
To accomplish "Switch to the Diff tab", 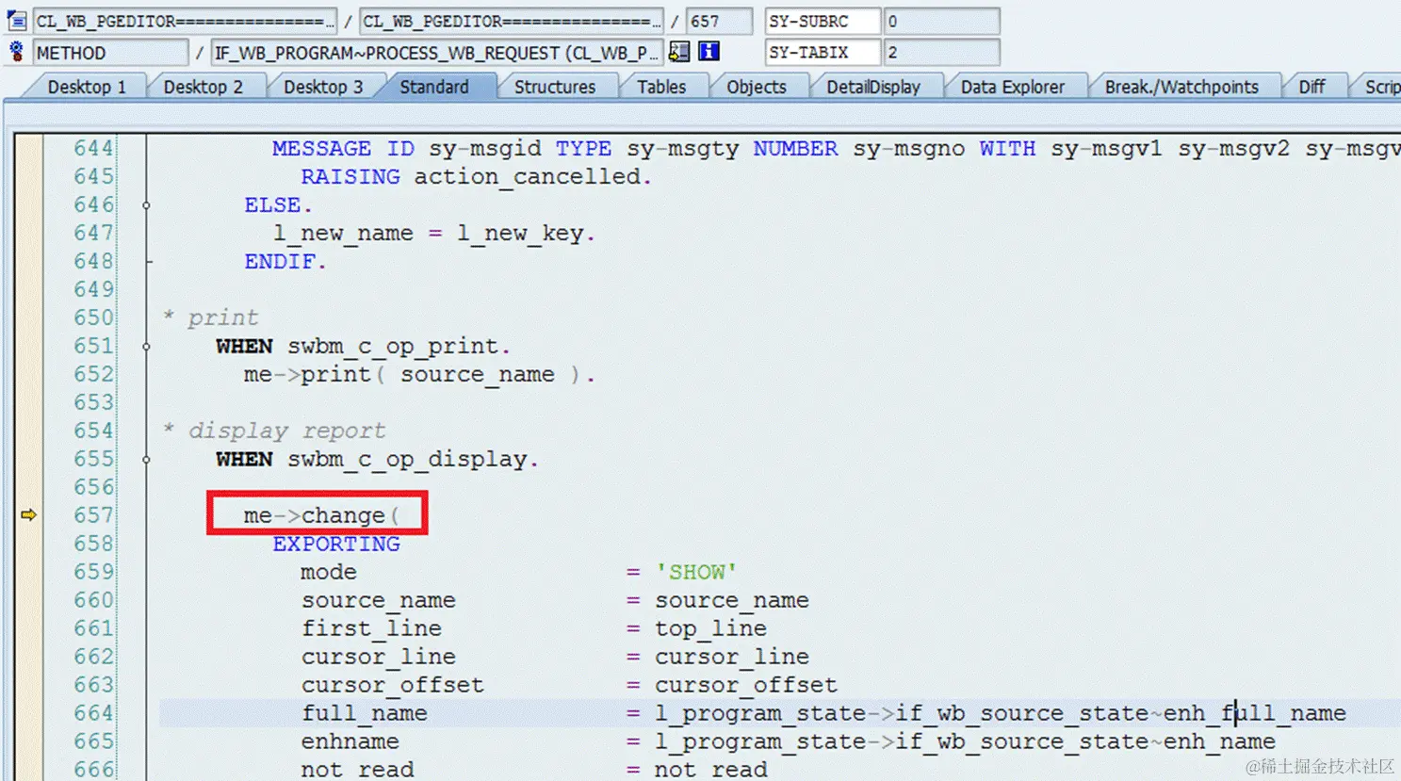I will click(x=1311, y=87).
